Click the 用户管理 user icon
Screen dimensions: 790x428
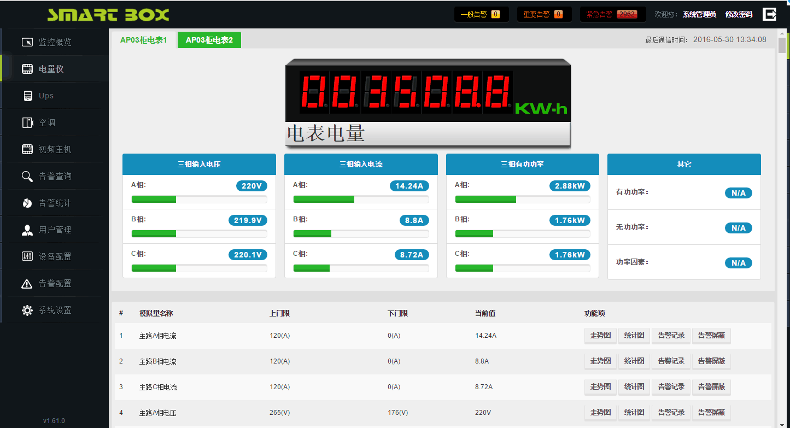(x=27, y=230)
